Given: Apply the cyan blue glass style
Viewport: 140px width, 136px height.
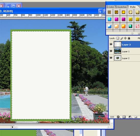Looking at the screenshot, I should click(x=109, y=19).
